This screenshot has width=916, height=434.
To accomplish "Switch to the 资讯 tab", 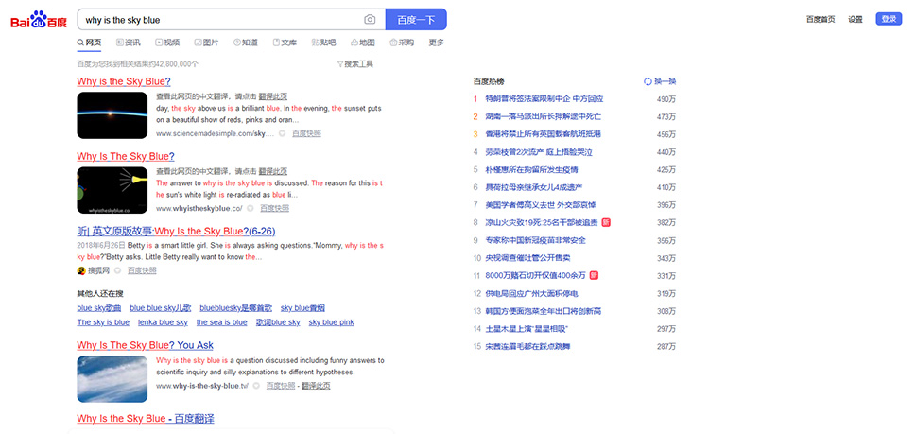I will click(x=128, y=43).
